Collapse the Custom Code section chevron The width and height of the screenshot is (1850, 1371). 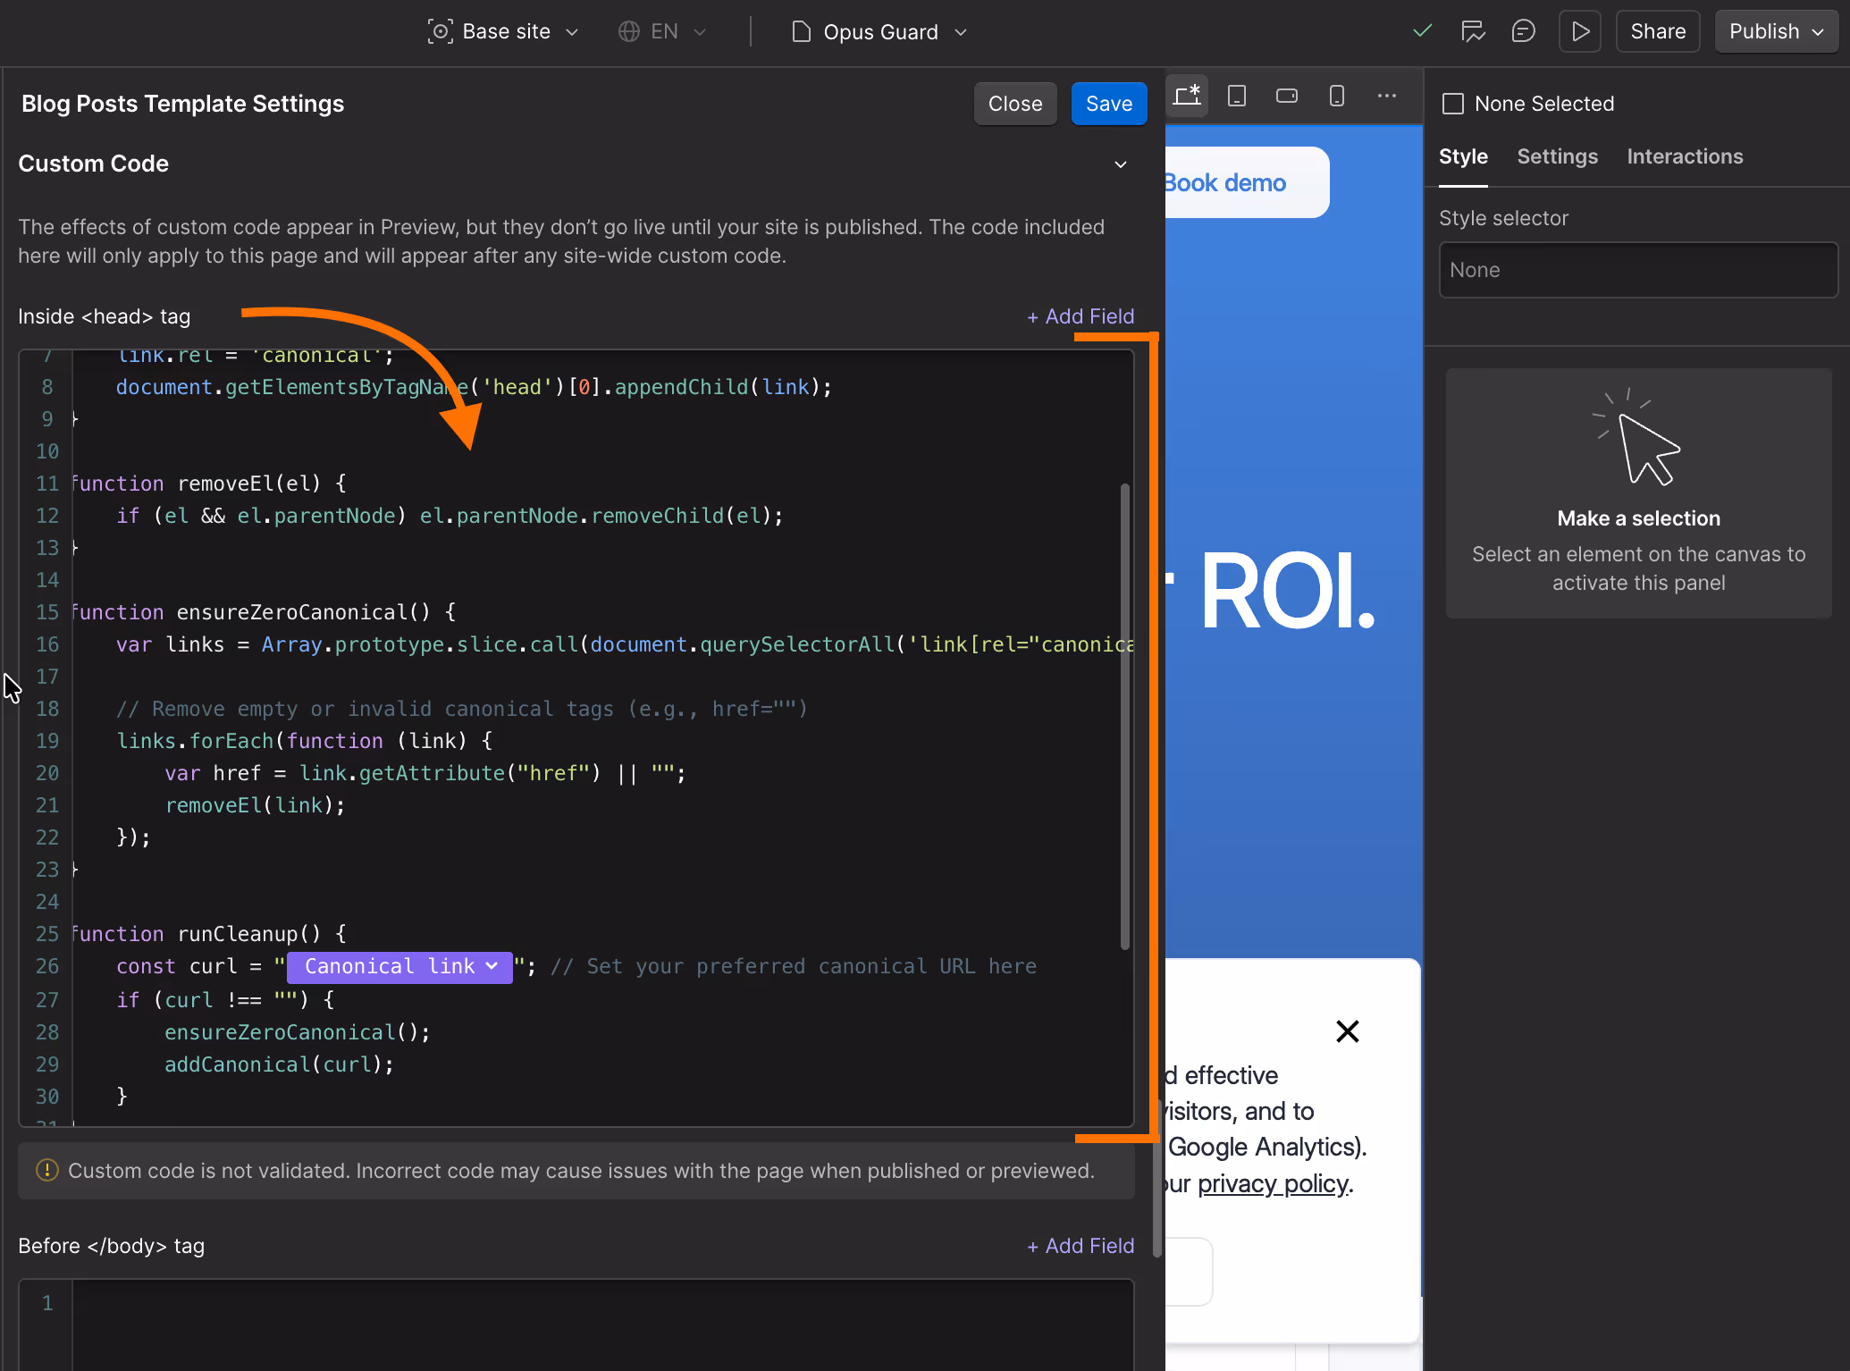coord(1120,164)
